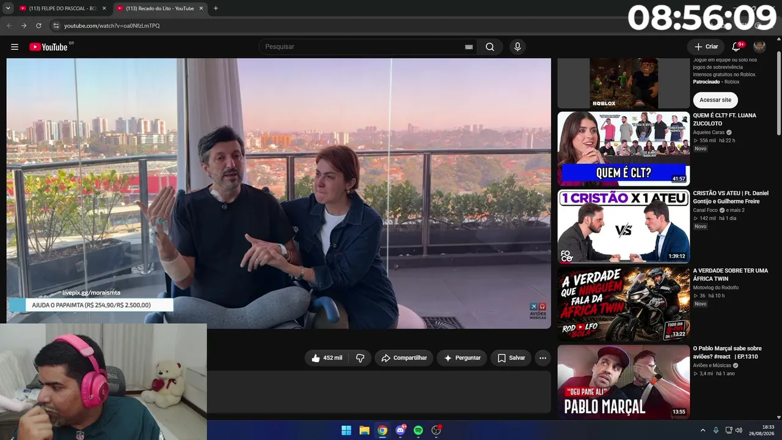
Task: Open the 1 Cristão x 1 Ateu thumbnail
Action: click(623, 226)
